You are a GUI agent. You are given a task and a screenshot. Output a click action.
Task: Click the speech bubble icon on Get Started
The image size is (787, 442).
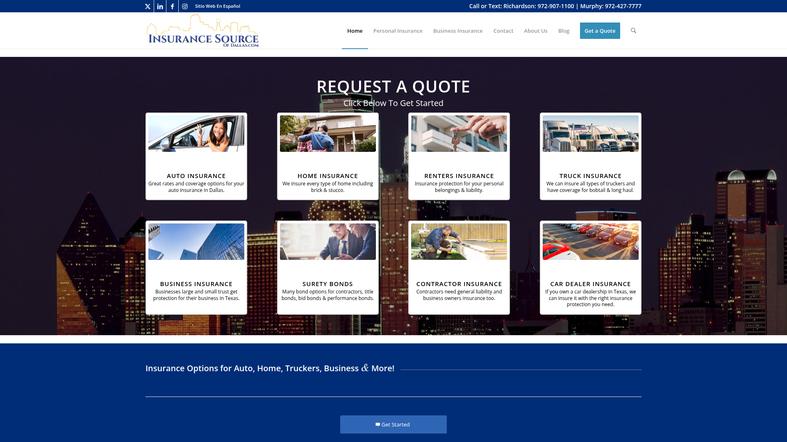click(377, 424)
